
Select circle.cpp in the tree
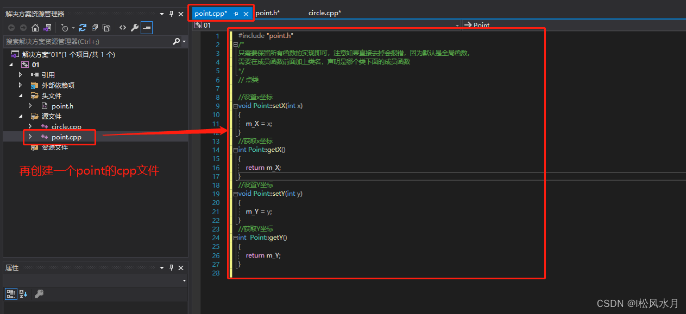click(x=66, y=126)
